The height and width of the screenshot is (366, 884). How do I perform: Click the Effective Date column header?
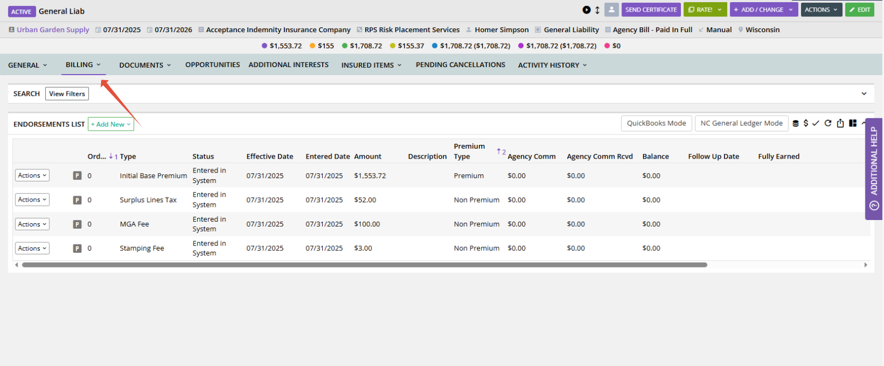tap(270, 156)
